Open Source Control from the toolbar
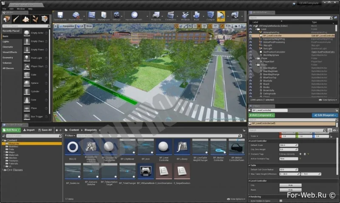 (x=76, y=15)
